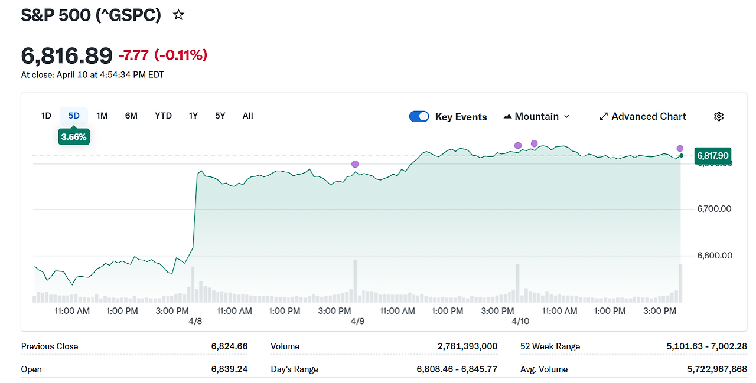Click the 52 Week Range label

[550, 346]
